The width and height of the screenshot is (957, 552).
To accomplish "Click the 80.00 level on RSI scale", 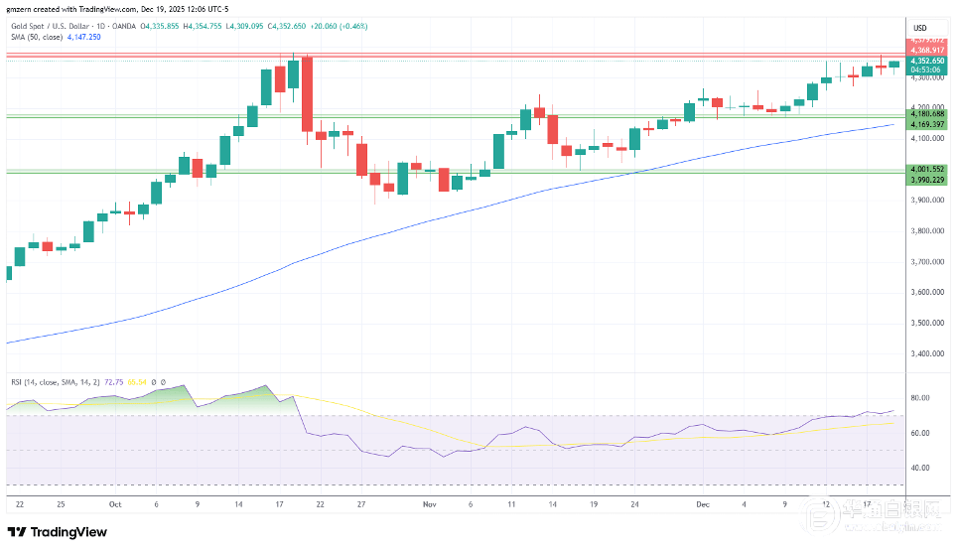I will (x=919, y=397).
